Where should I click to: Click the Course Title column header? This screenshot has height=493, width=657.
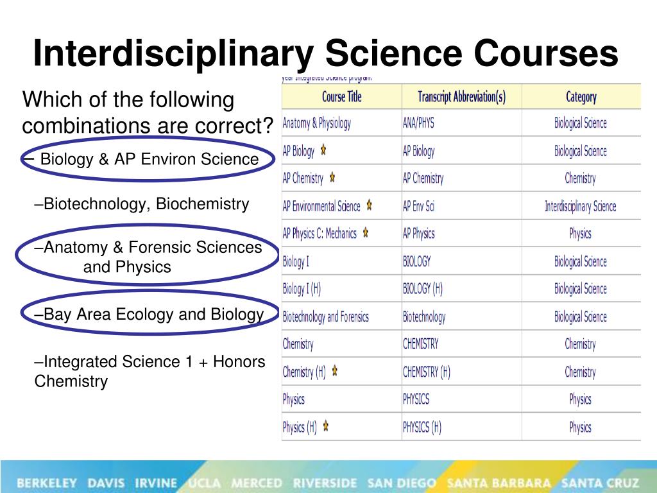pyautogui.click(x=341, y=97)
